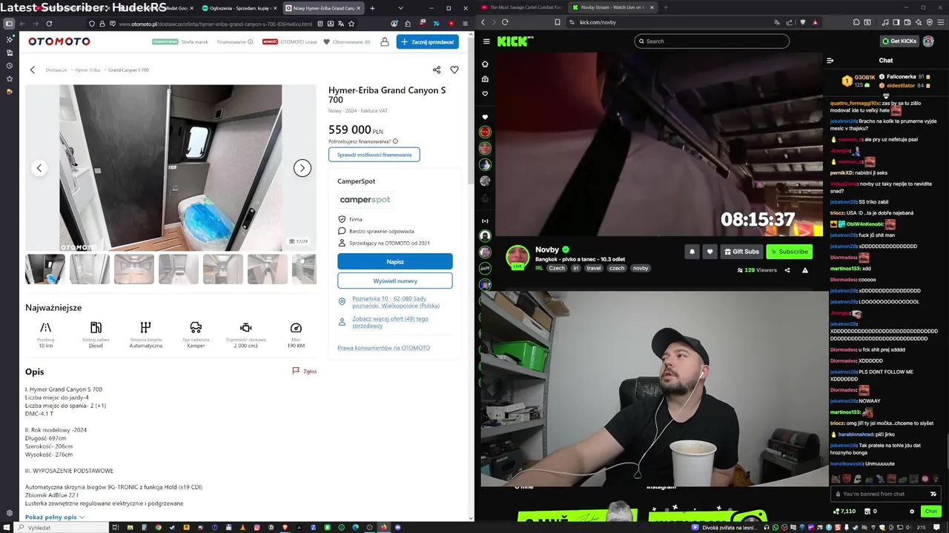Reload the kick.com page
The width and height of the screenshot is (949, 533).
(x=505, y=22)
